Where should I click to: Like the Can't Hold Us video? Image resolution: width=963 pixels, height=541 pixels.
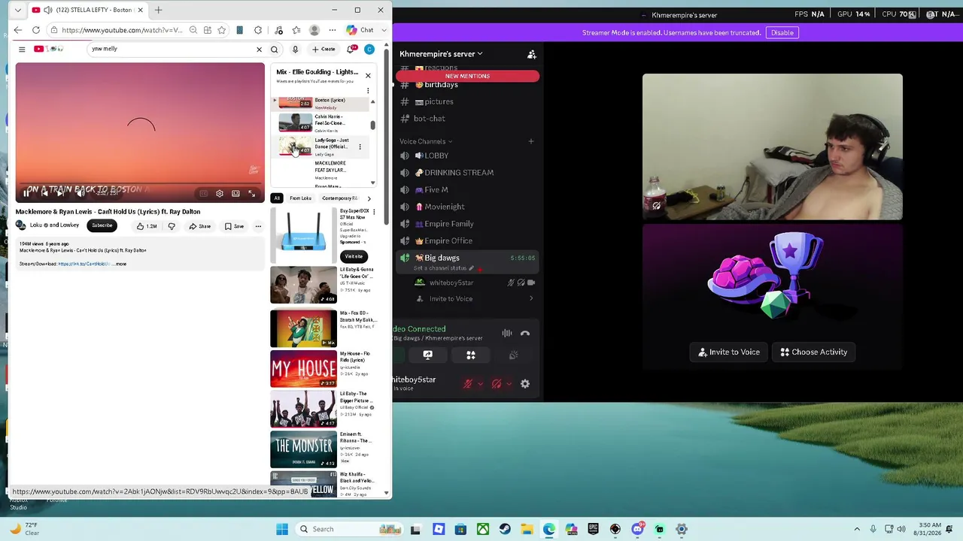pyautogui.click(x=147, y=226)
